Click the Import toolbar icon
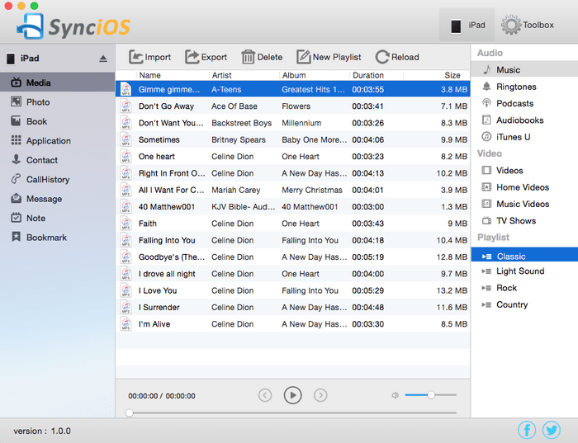This screenshot has height=443, width=578. 135,57
